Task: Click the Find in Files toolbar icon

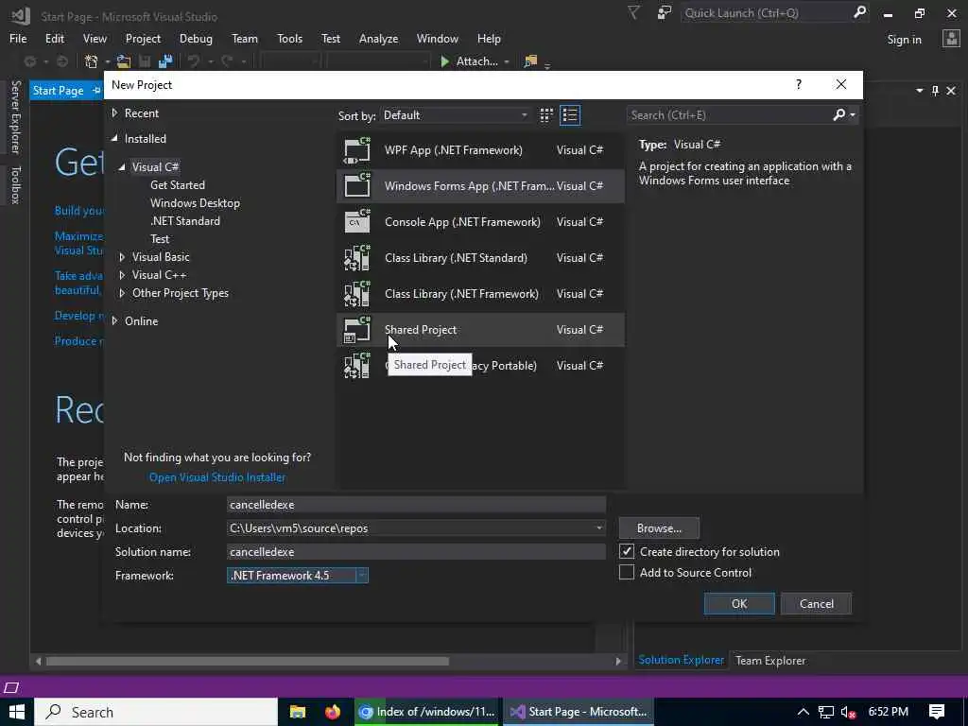Action: tap(530, 61)
